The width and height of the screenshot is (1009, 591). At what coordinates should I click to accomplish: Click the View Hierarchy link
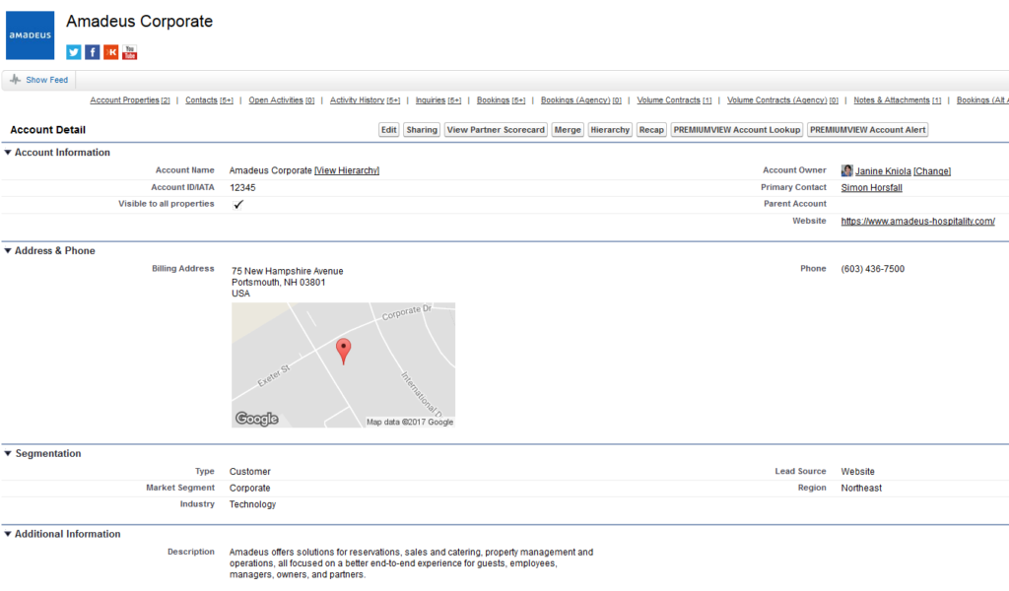point(347,170)
